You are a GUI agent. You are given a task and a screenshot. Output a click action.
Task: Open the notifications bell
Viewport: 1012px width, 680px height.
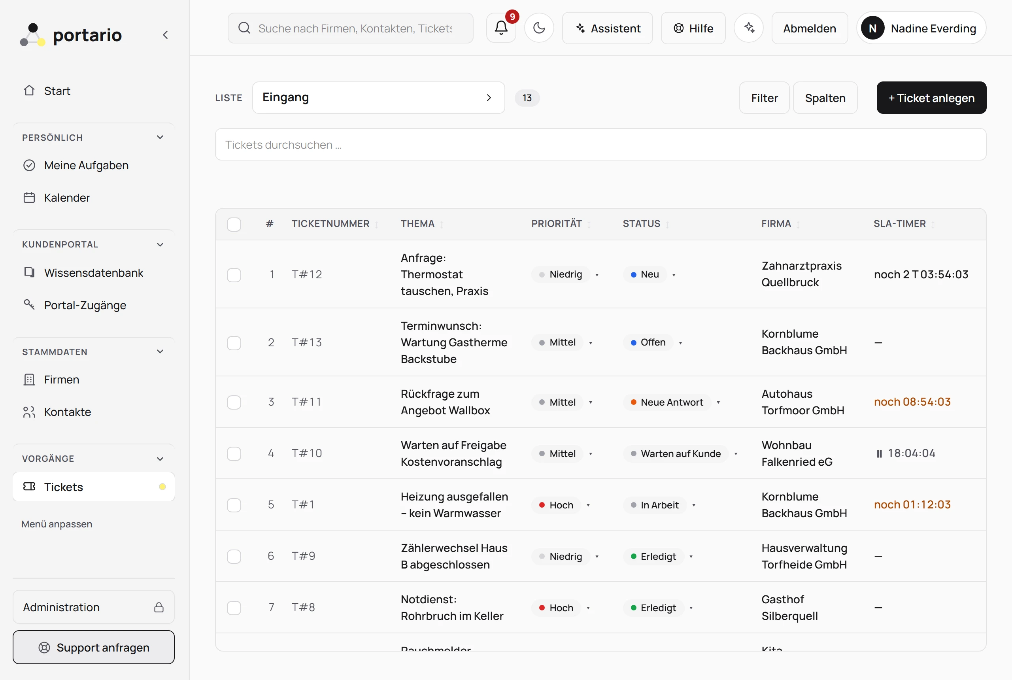click(501, 28)
